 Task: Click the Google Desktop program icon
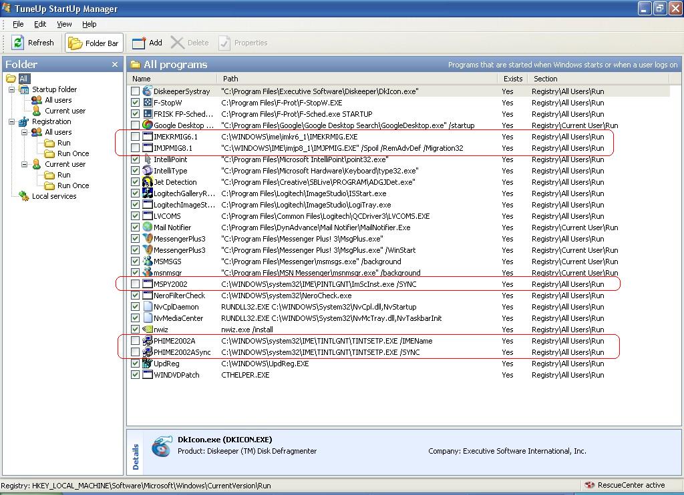pyautogui.click(x=148, y=125)
